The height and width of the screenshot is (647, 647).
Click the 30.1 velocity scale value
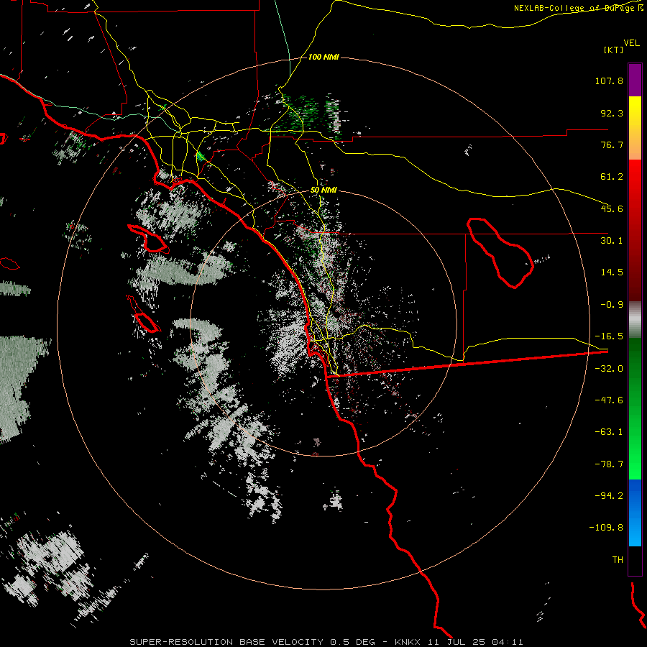(x=612, y=241)
